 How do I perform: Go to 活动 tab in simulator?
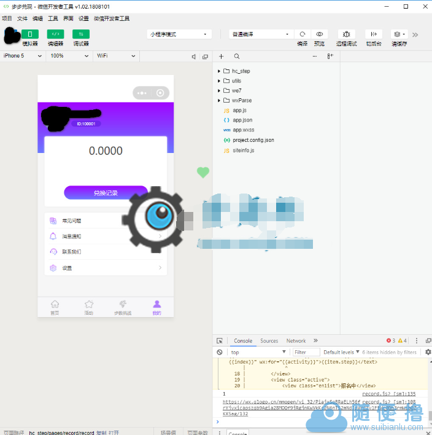click(x=89, y=307)
